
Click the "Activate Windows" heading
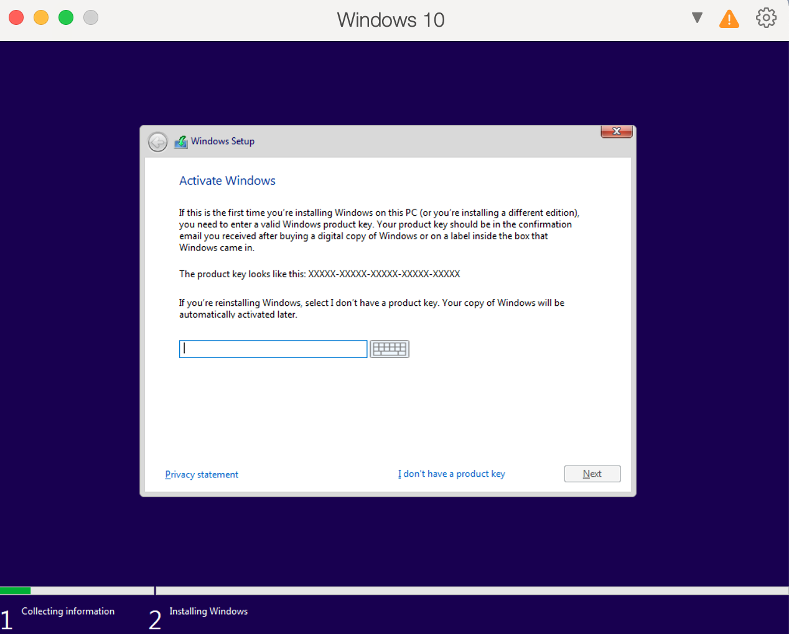[x=226, y=181]
